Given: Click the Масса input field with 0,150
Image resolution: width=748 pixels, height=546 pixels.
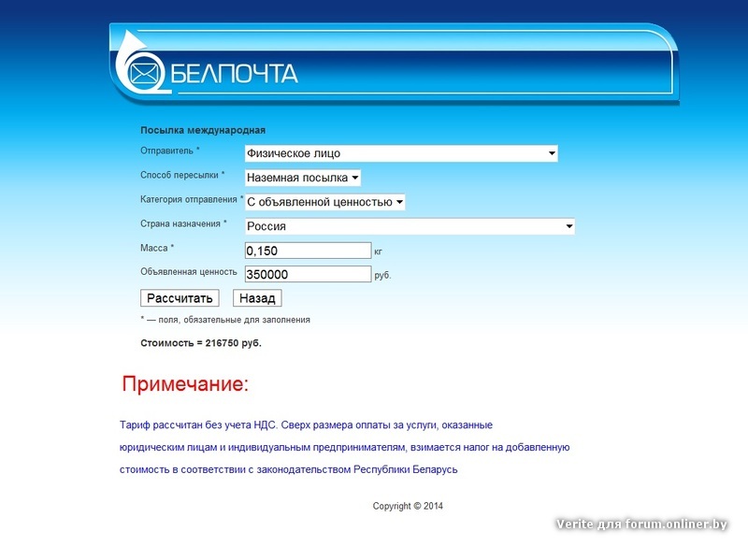Looking at the screenshot, I should pos(308,251).
